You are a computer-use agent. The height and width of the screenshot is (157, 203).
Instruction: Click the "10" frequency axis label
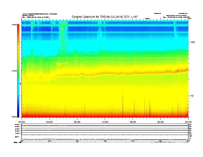192,96
